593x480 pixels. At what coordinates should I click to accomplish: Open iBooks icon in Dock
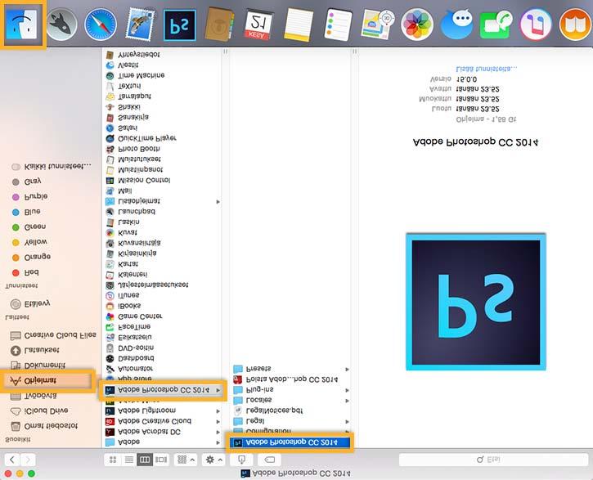[x=575, y=25]
